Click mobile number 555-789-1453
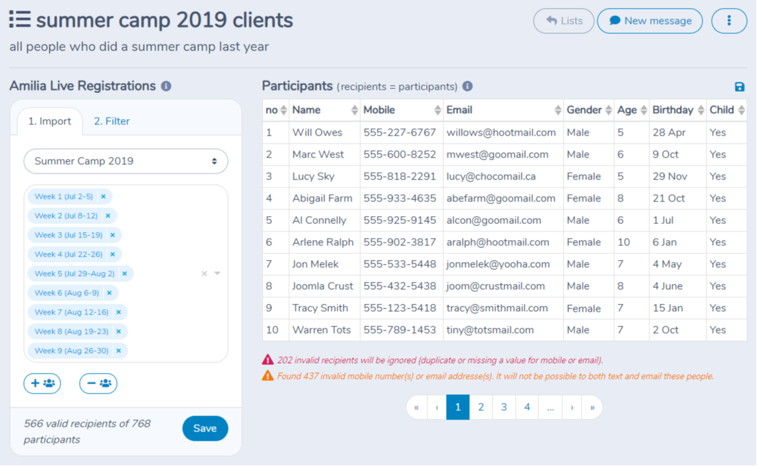 399,330
